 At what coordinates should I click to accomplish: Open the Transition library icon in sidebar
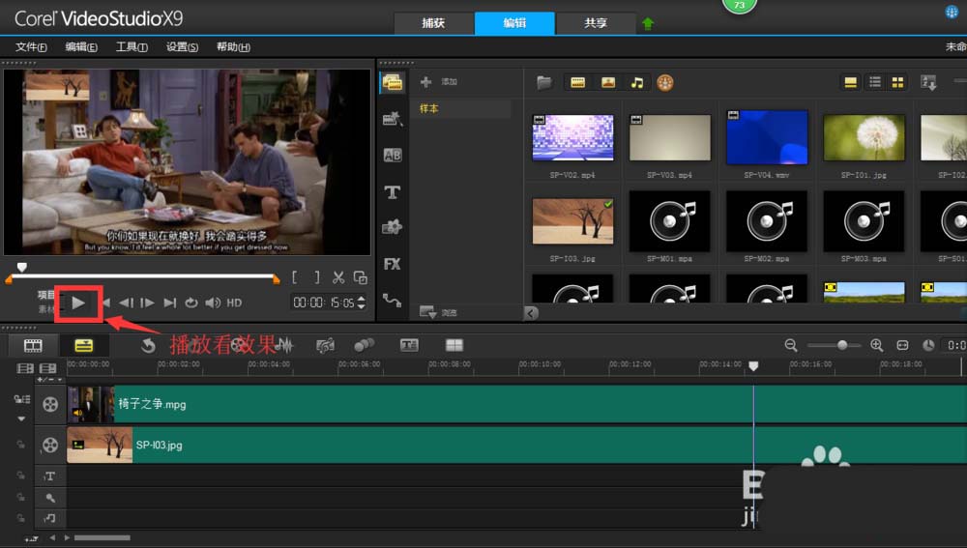click(x=393, y=155)
